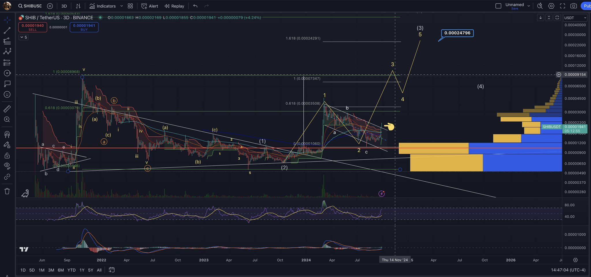The image size is (591, 277).
Task: Click the SHIB / TetherUS chart title
Action: tap(59, 18)
